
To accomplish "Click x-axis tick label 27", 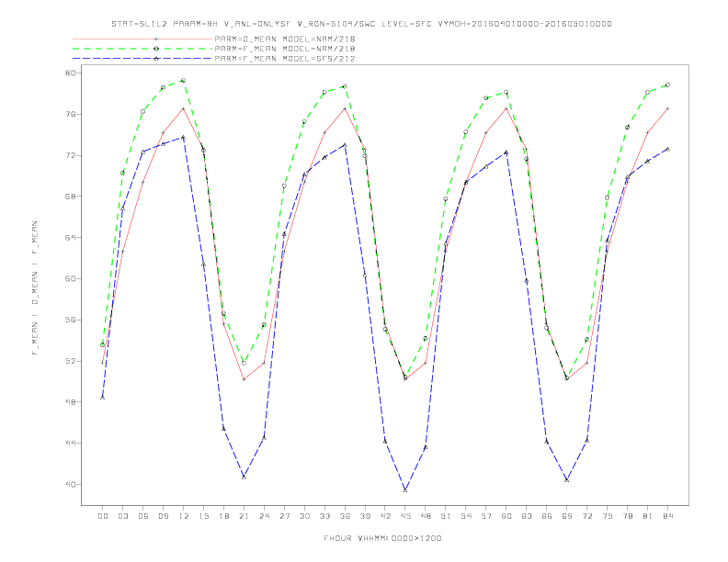I will (284, 516).
